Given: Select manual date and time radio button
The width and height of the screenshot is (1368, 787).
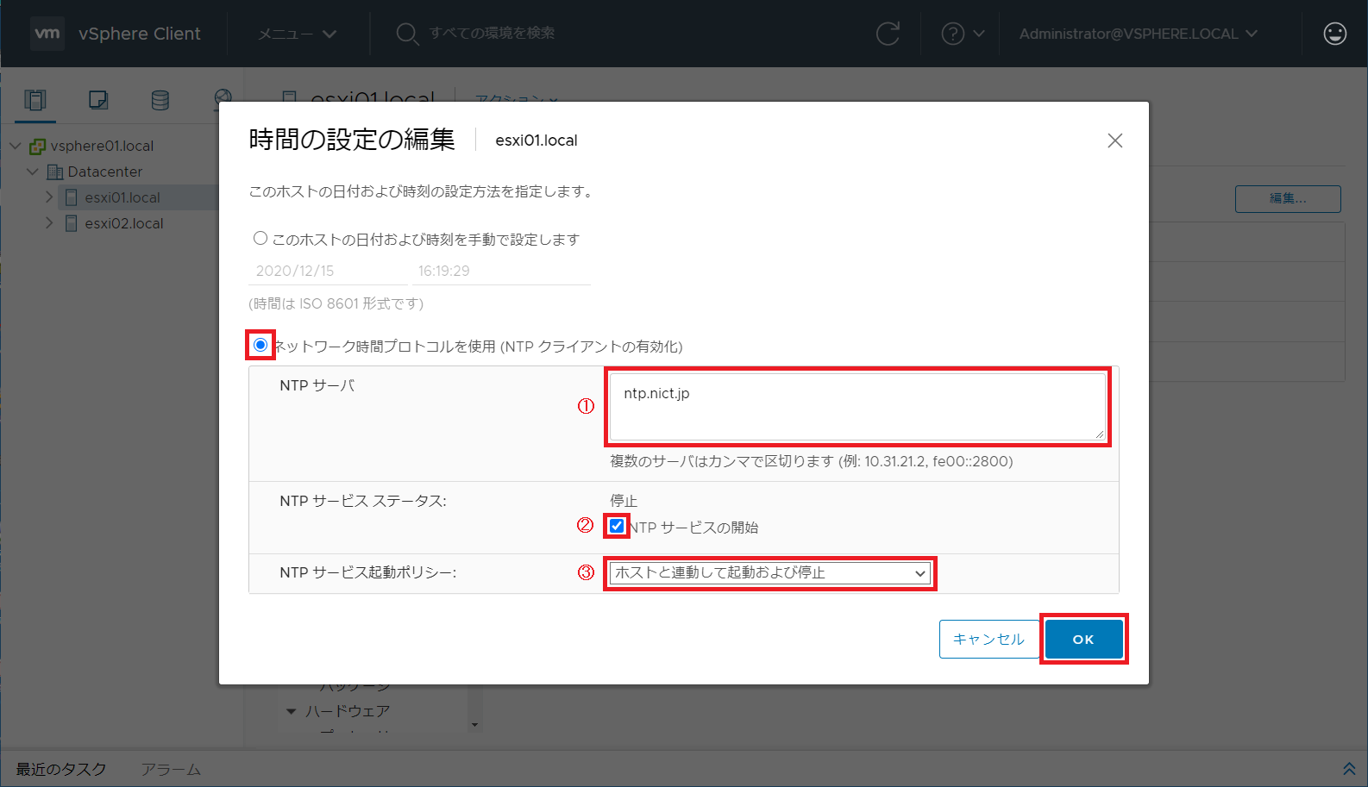Looking at the screenshot, I should point(260,238).
